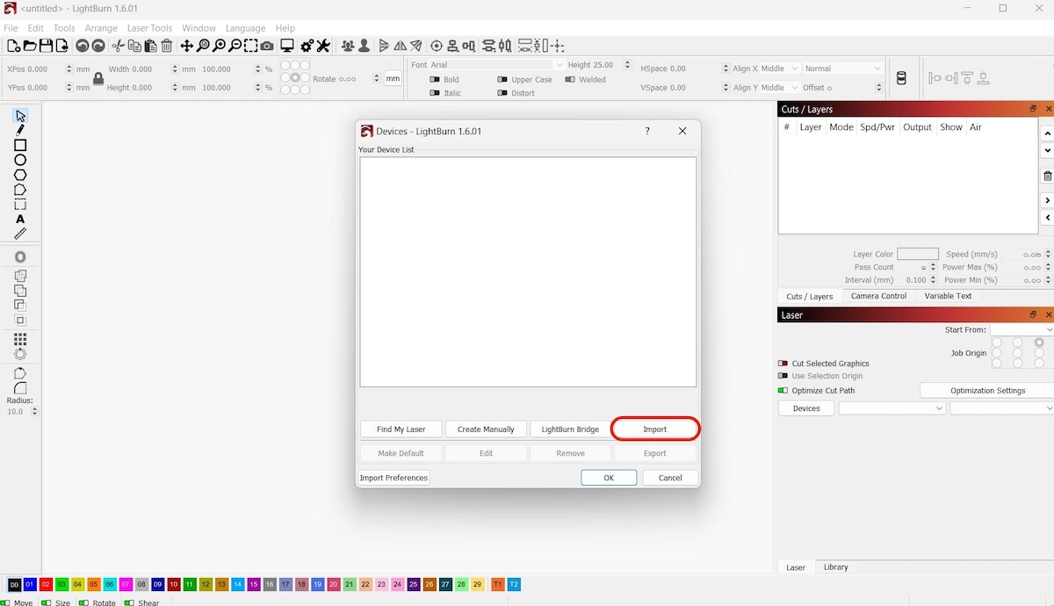Create a new file via toolbar icon

(x=13, y=46)
